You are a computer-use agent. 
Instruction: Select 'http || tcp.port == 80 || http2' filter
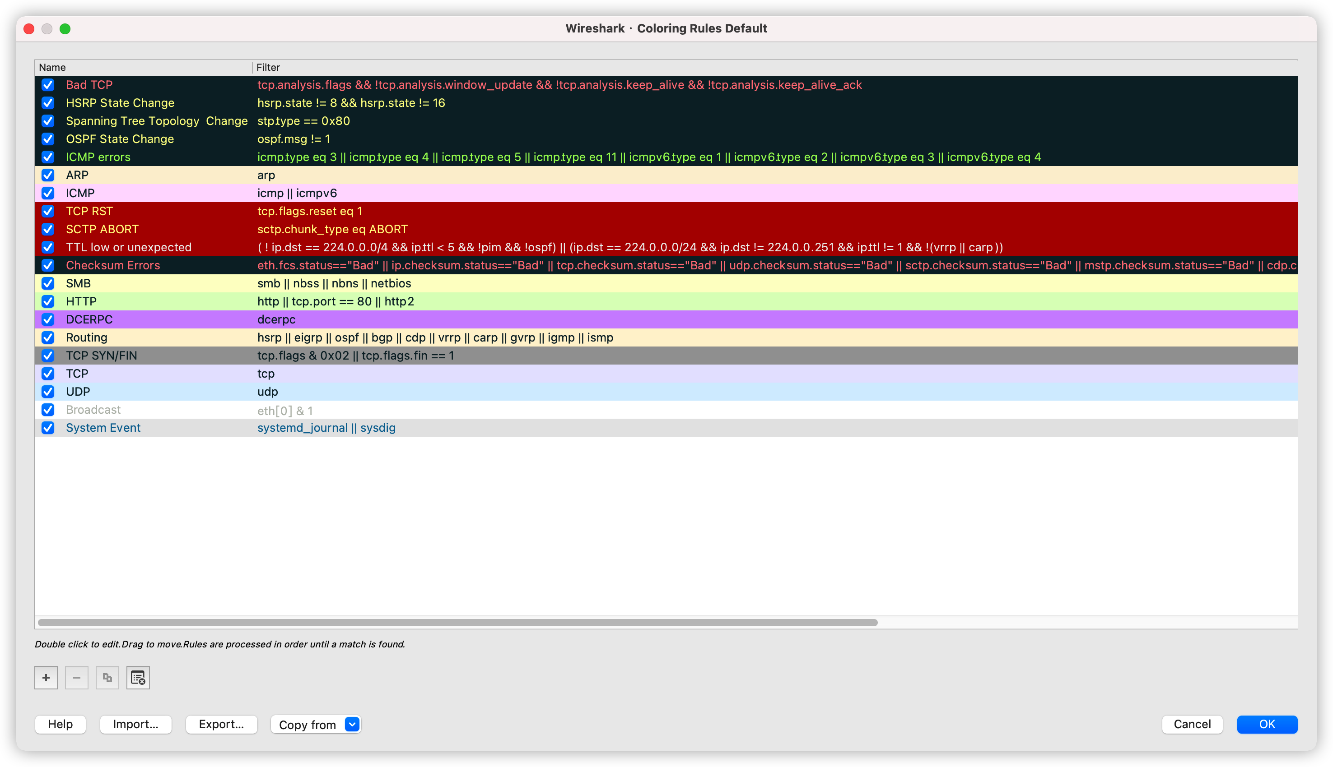coord(336,301)
